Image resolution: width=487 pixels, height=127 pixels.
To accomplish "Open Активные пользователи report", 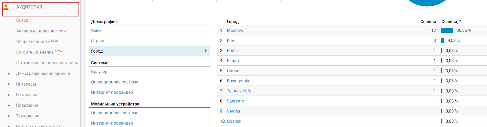I will [41, 31].
